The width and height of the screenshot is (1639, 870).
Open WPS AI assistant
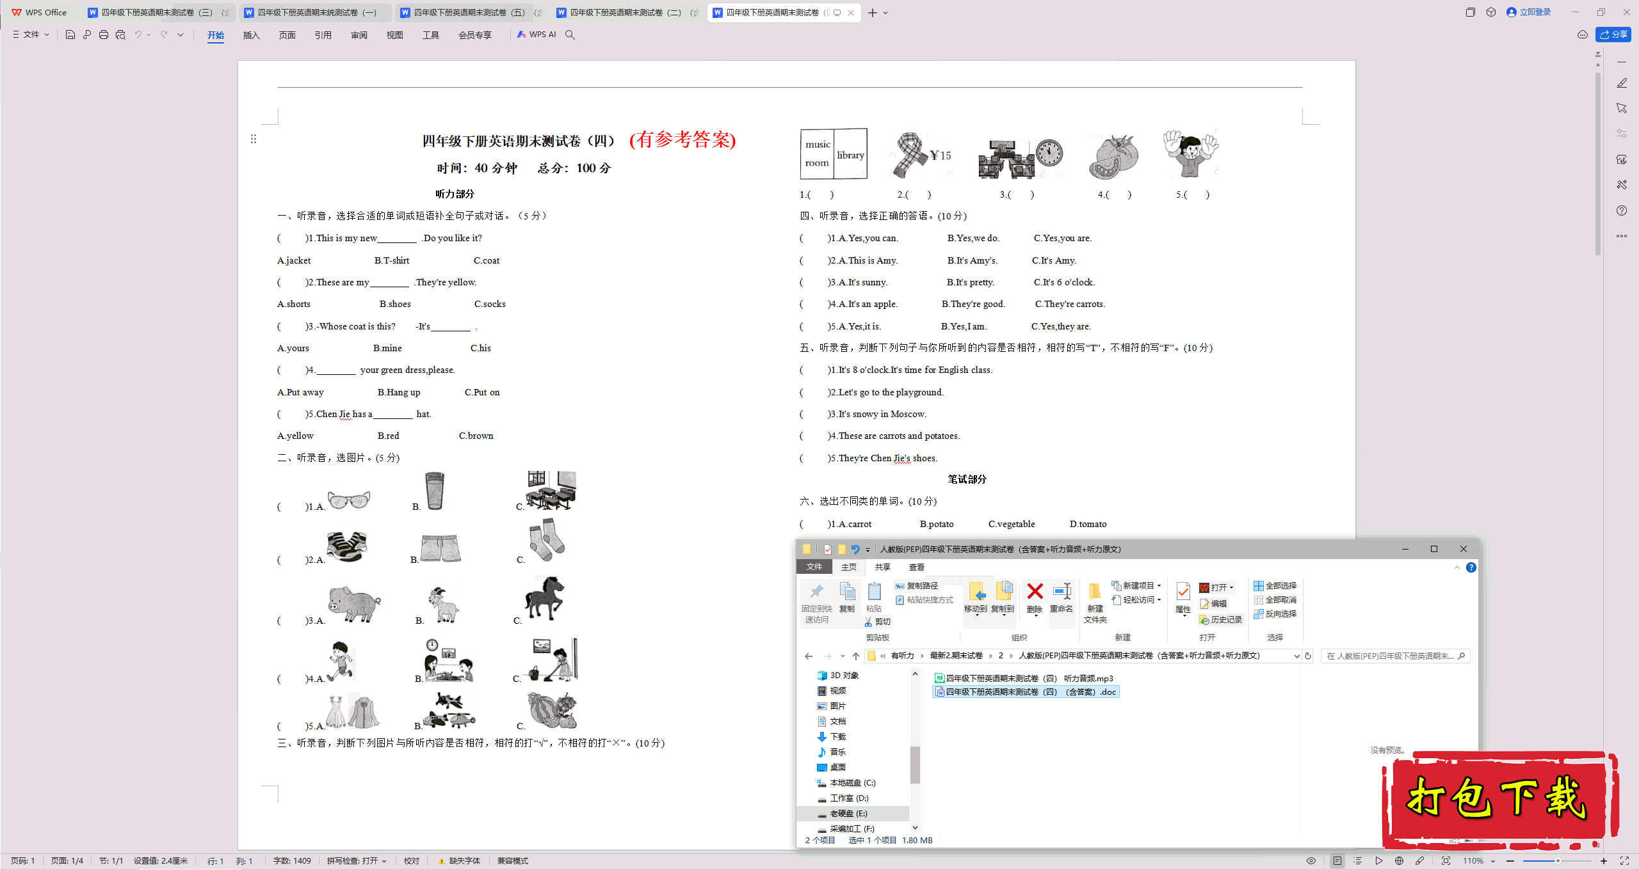point(537,35)
